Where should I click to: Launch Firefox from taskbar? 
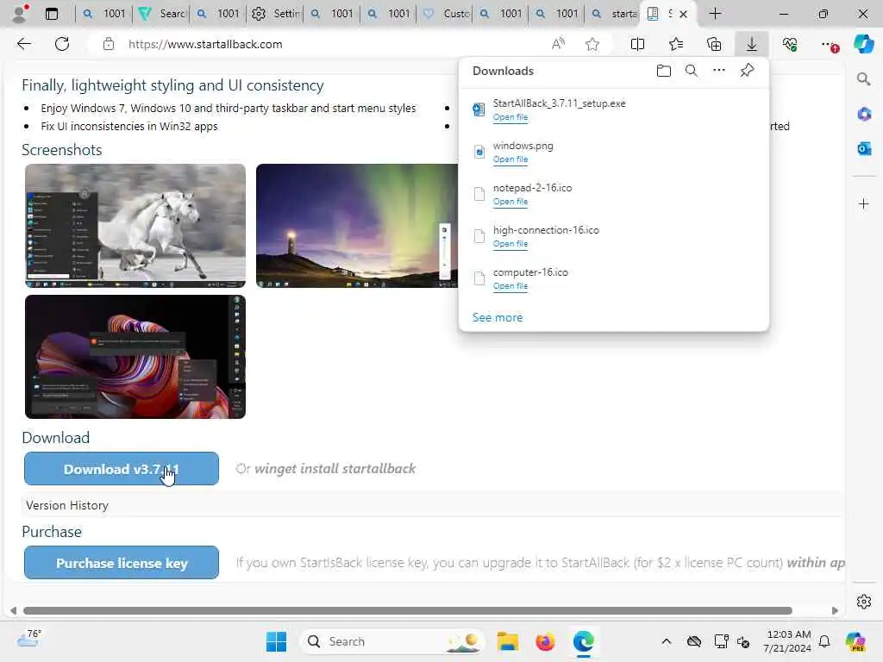545,641
